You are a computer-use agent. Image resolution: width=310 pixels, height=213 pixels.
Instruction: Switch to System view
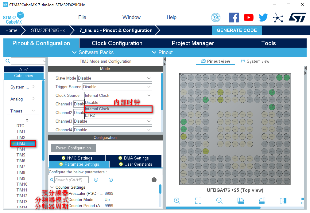(255, 61)
